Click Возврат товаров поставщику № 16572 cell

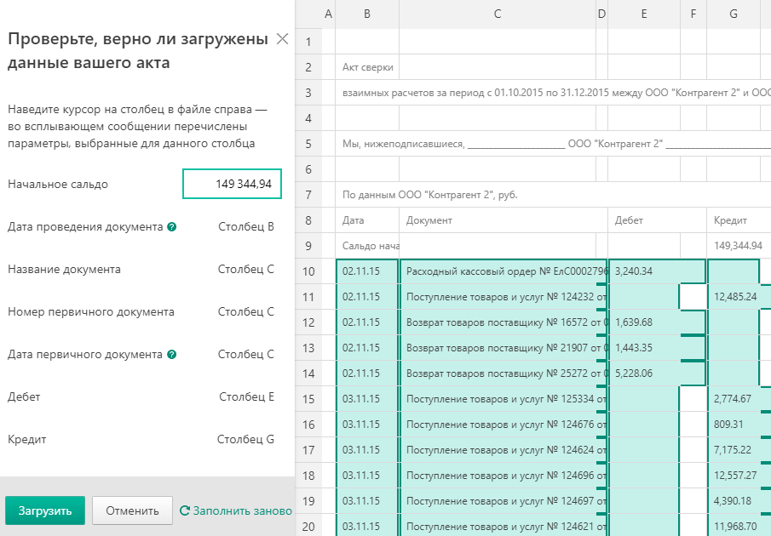click(x=503, y=322)
